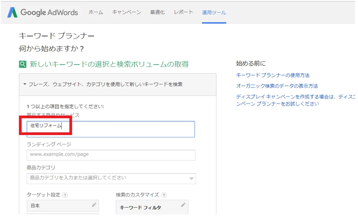
Task: Click the Google AdWords logo
Action: [43, 12]
